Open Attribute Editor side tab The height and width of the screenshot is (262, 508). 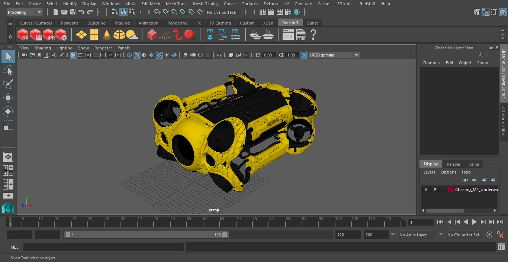(504, 122)
